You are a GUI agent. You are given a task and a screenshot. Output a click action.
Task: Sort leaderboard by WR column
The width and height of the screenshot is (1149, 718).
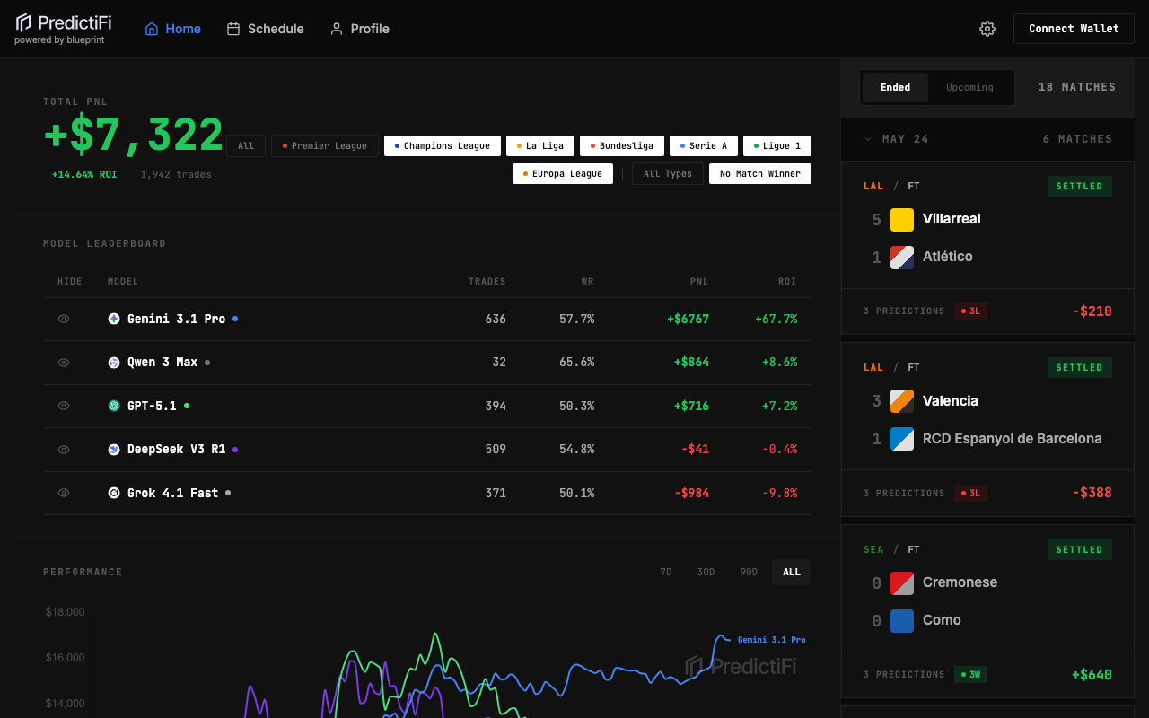click(x=588, y=282)
